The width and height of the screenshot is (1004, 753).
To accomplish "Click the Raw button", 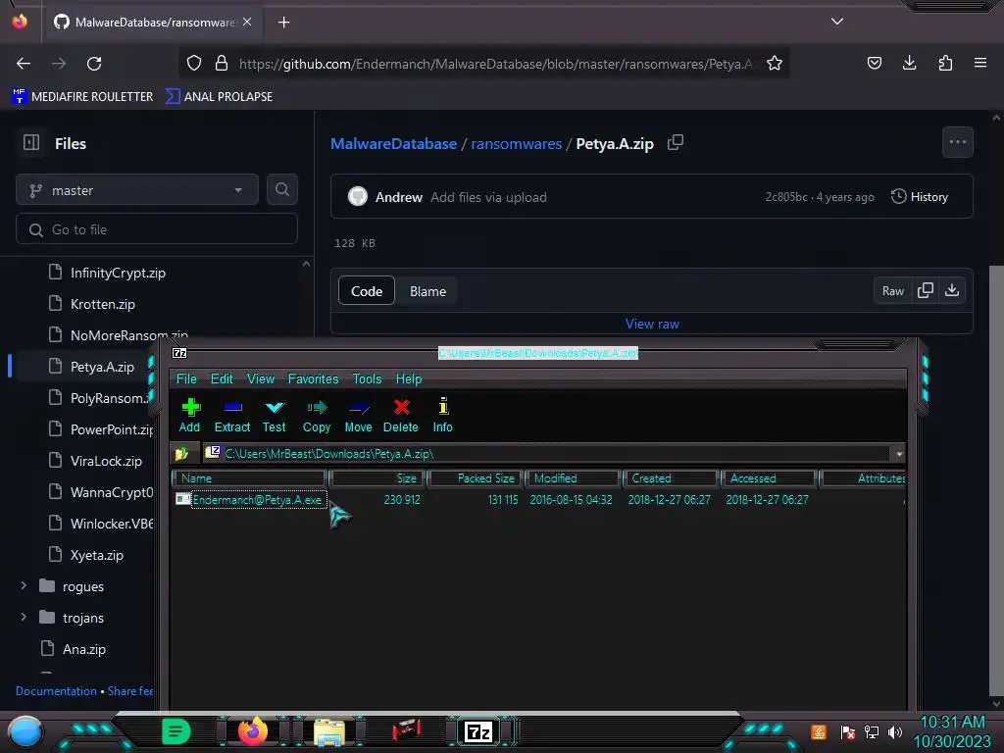I will coord(892,290).
